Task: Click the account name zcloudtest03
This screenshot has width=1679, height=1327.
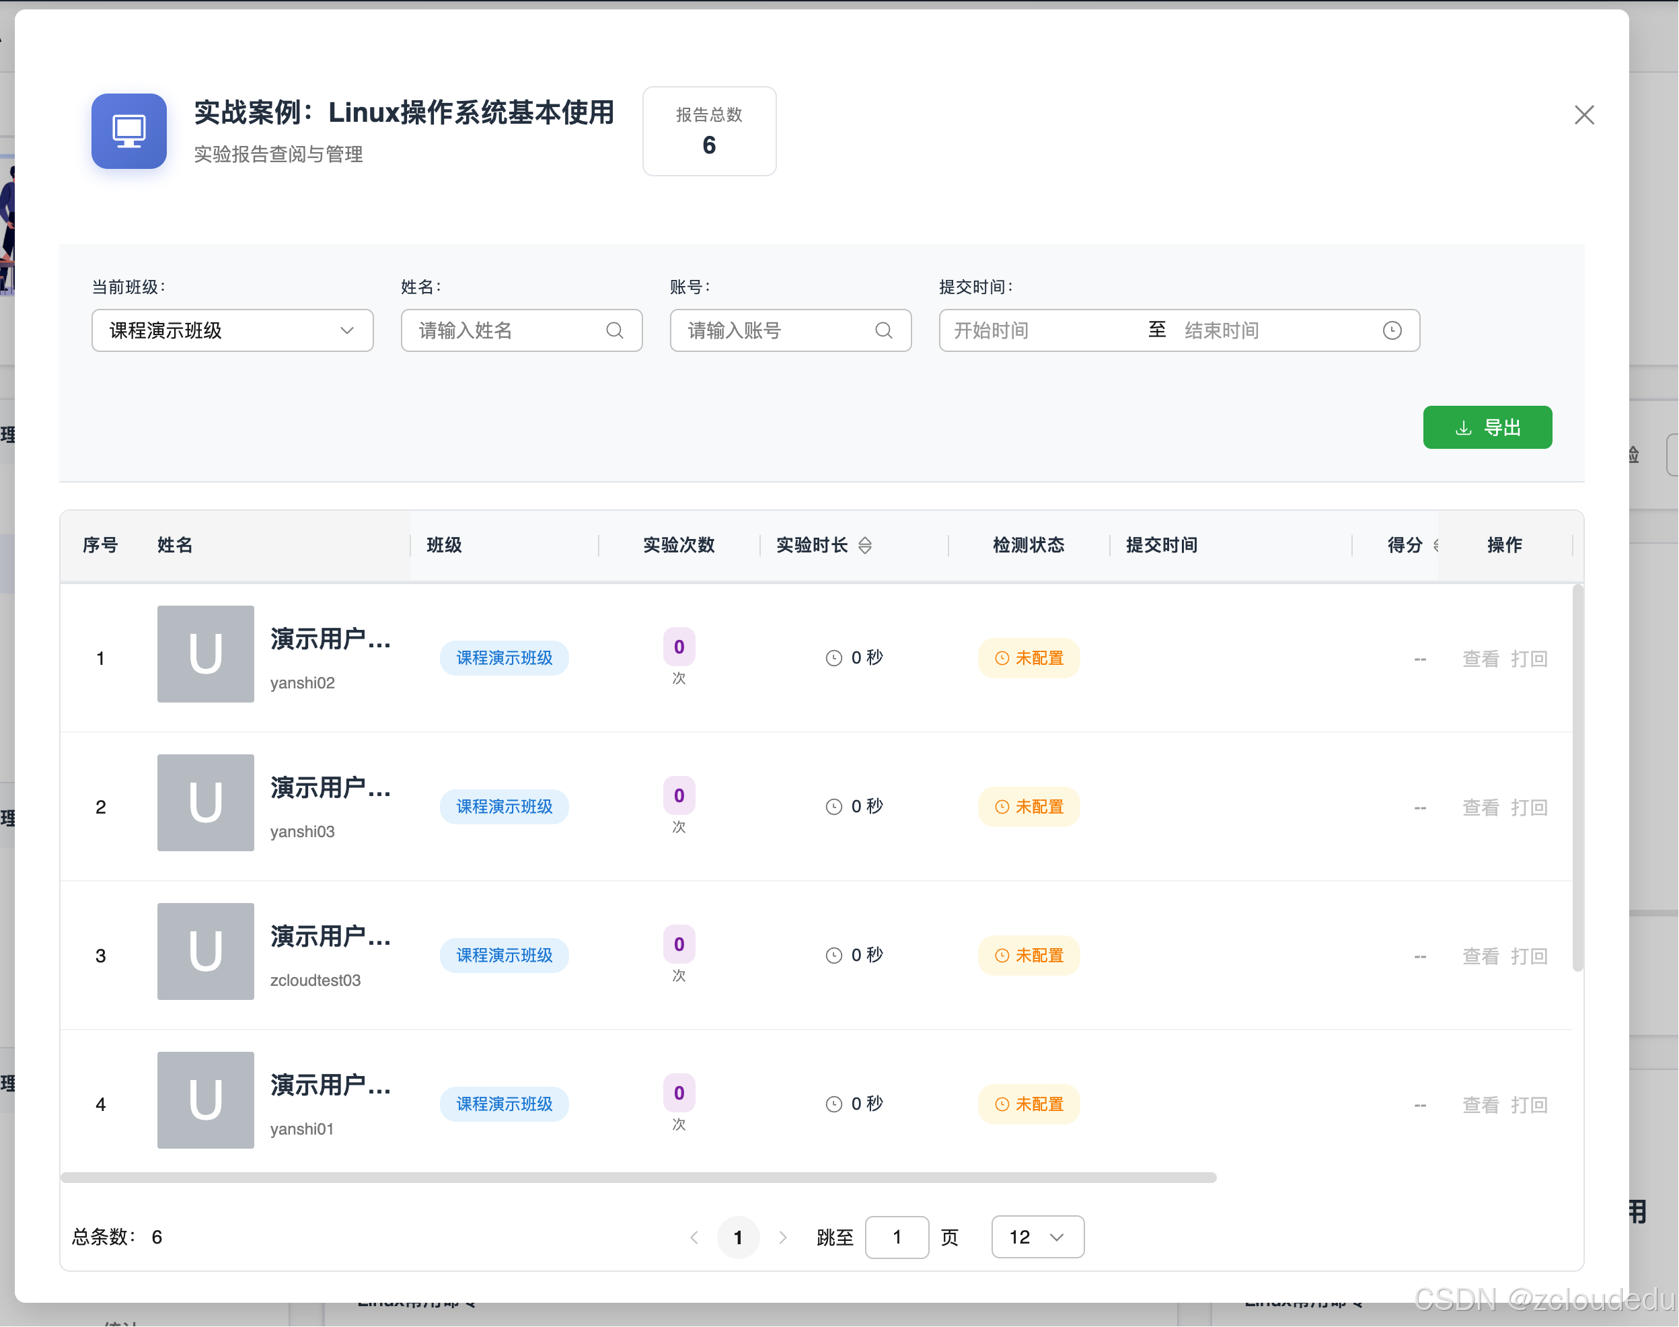Action: point(315,980)
